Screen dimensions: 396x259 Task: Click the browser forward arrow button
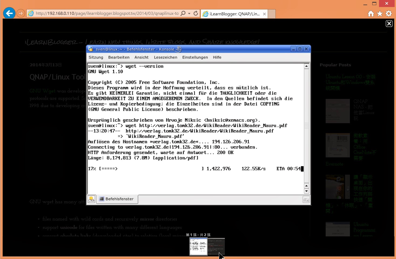[21, 13]
